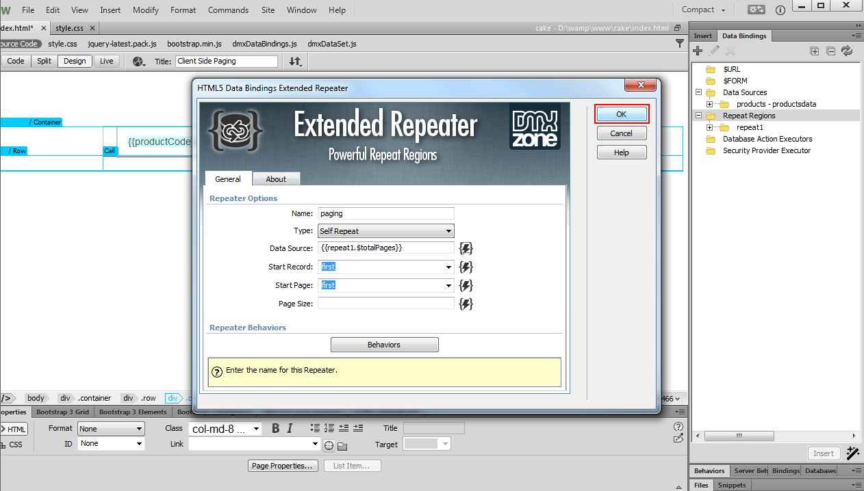The width and height of the screenshot is (864, 491).
Task: Switch to Code view
Action: (15, 61)
